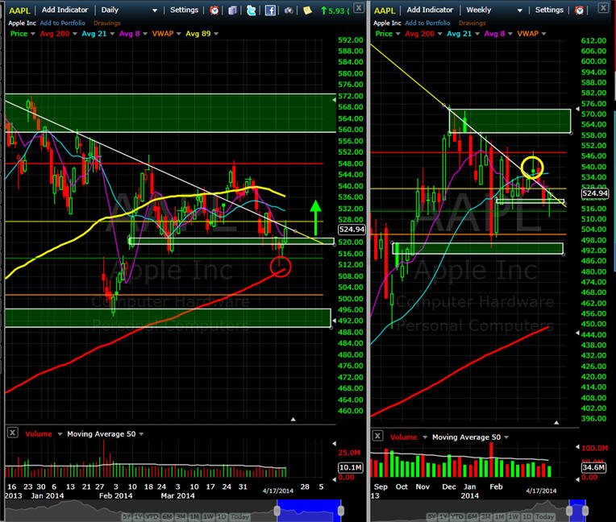Select the 1M range on the Daily chart

194,516
